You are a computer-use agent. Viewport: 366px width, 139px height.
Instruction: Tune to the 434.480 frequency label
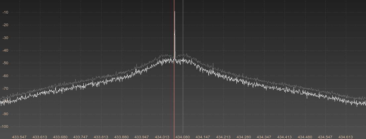[x=305, y=137]
